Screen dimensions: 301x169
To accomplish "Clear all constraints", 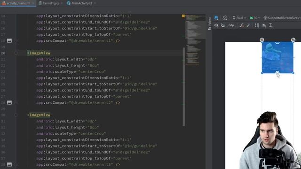I will tap(242, 25).
